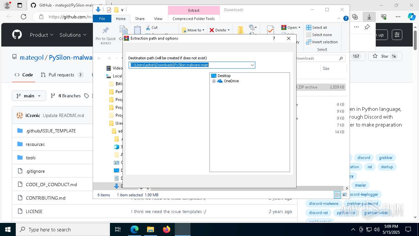Screen dimensions: 419x236
Task: Click the Paste clipboard icon
Action: pyautogui.click(x=137, y=30)
